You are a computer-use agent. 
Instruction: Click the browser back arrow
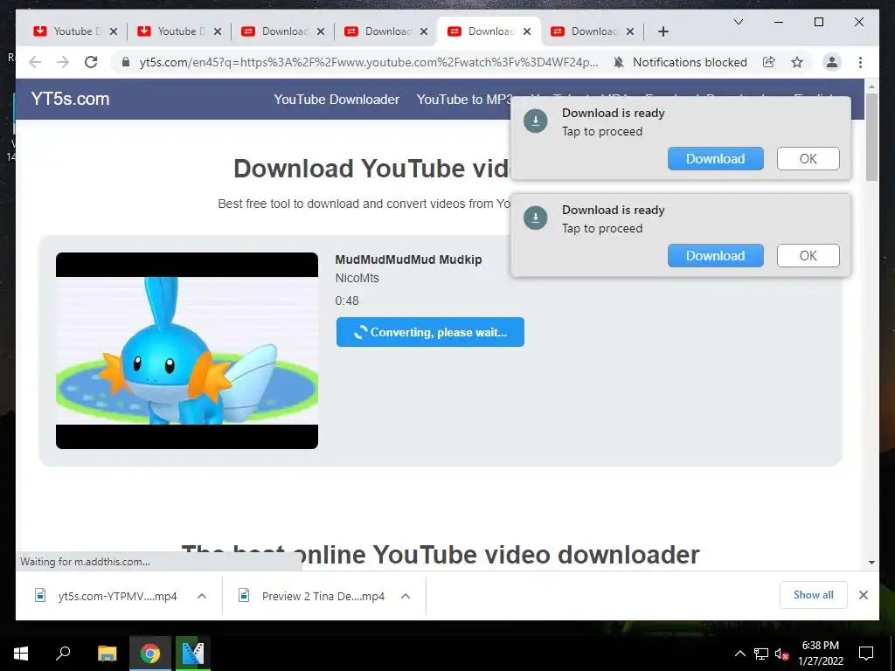click(x=35, y=62)
